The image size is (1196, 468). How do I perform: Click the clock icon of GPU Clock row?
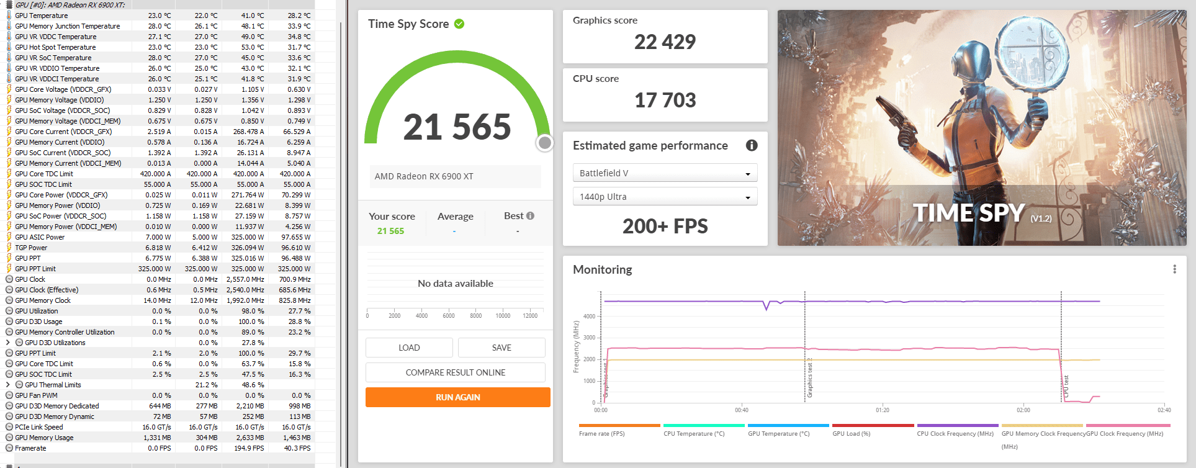(x=9, y=279)
